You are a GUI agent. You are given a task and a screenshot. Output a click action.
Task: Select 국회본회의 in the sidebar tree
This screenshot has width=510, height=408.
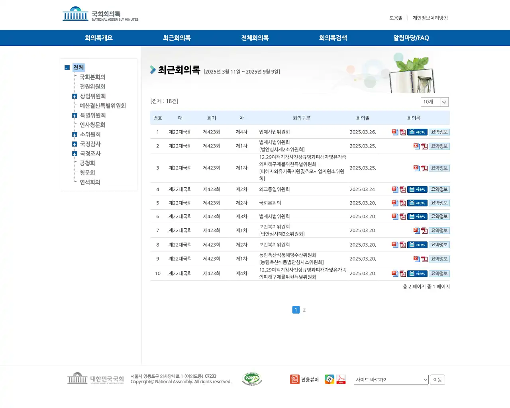pyautogui.click(x=92, y=77)
